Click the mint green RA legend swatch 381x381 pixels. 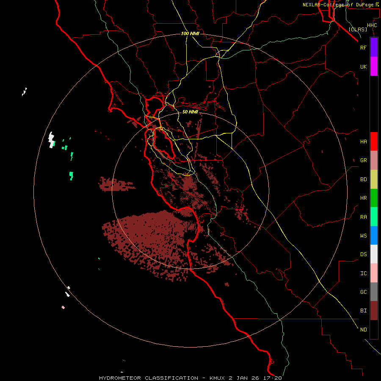[374, 217]
